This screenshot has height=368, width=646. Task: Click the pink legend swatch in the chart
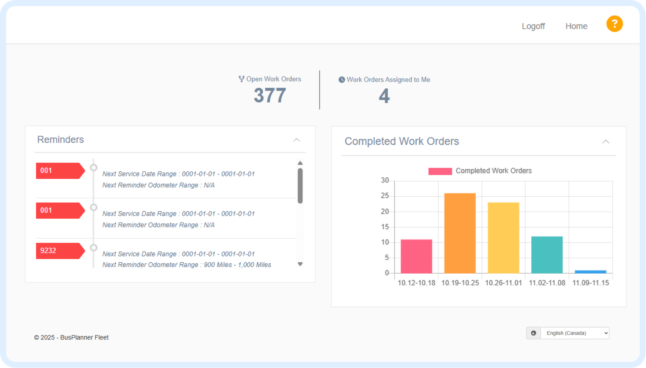[x=440, y=171]
